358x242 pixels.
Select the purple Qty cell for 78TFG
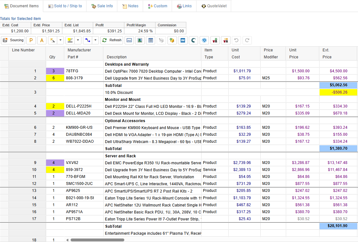click(x=53, y=71)
